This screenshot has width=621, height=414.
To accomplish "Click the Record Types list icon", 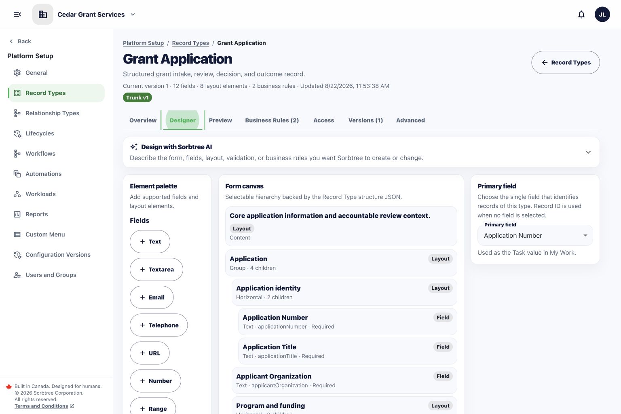I will [x=17, y=93].
